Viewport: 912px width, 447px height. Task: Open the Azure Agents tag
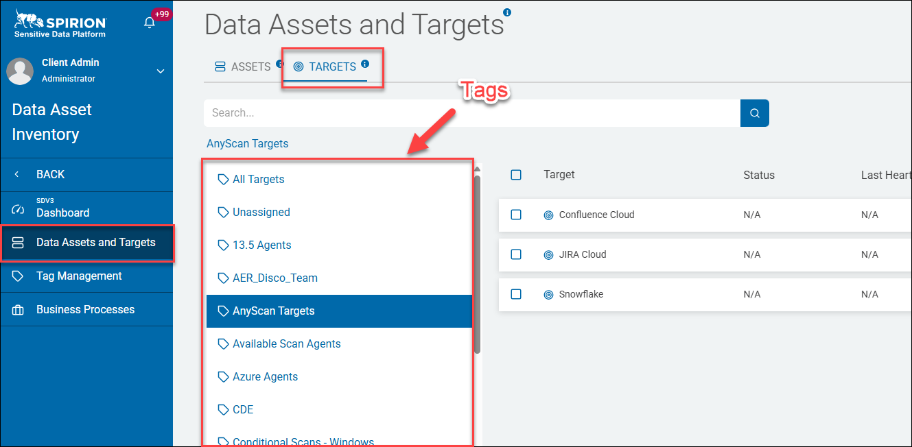[x=339, y=377]
